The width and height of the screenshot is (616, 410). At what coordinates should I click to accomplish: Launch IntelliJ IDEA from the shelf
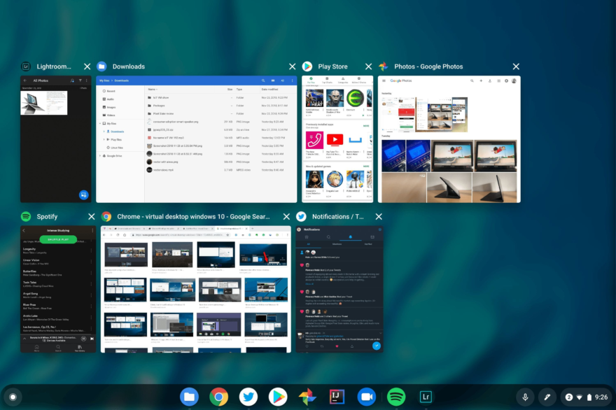coord(337,397)
